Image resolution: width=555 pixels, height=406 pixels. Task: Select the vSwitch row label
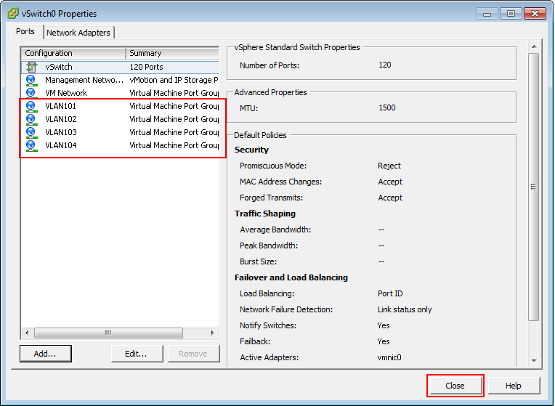pyautogui.click(x=59, y=67)
